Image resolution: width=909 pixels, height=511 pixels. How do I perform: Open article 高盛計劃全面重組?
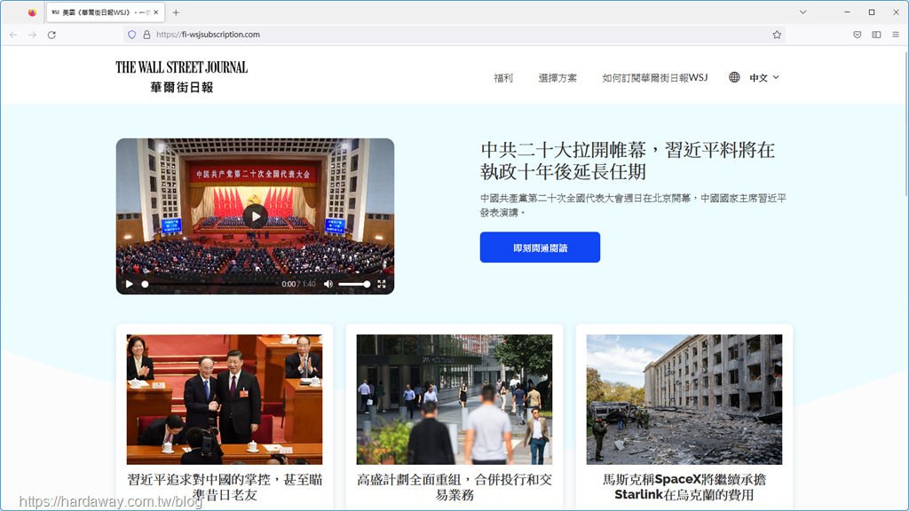454,487
